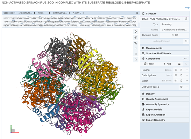Collapse the Components section
Screen dimensions: 191x139
[x=165, y=59]
